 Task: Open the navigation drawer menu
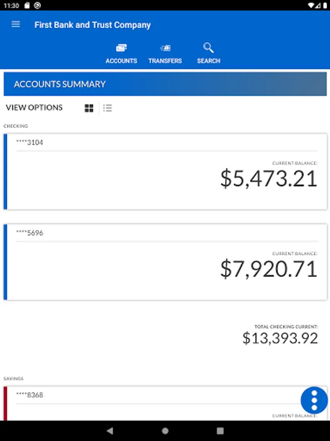point(15,24)
